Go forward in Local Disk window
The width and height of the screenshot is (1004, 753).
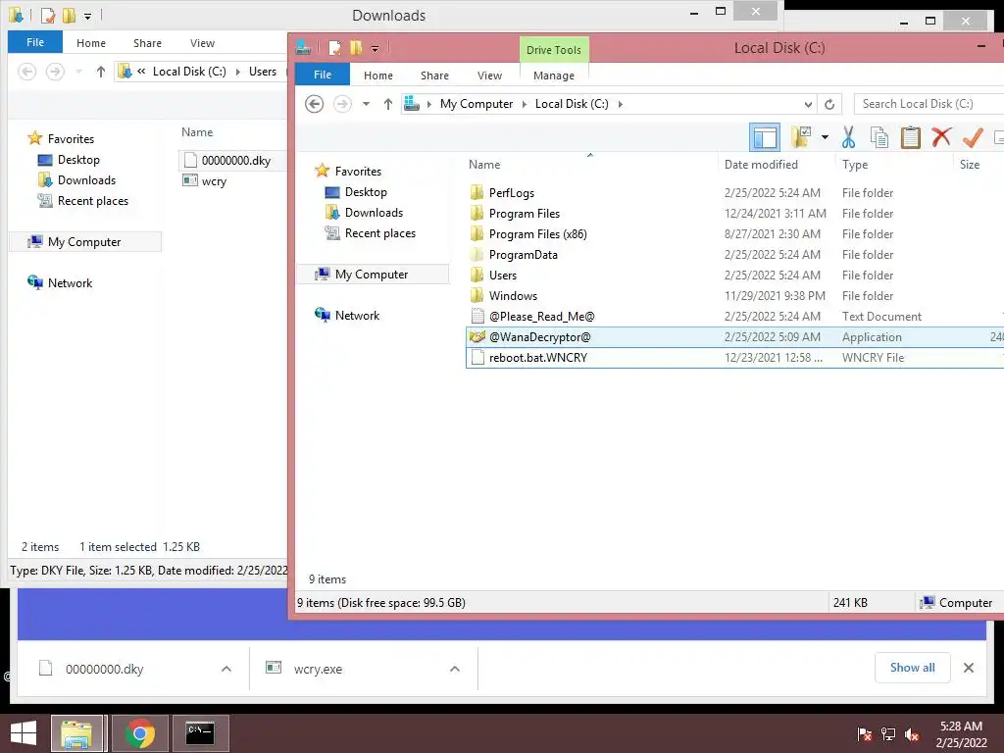(x=342, y=104)
